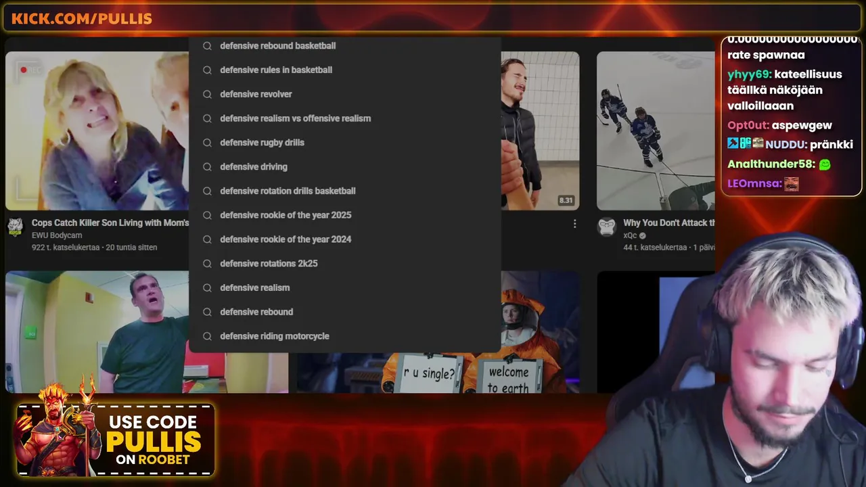Image resolution: width=866 pixels, height=487 pixels.
Task: Click chat username Opt0ut
Action: click(748, 125)
